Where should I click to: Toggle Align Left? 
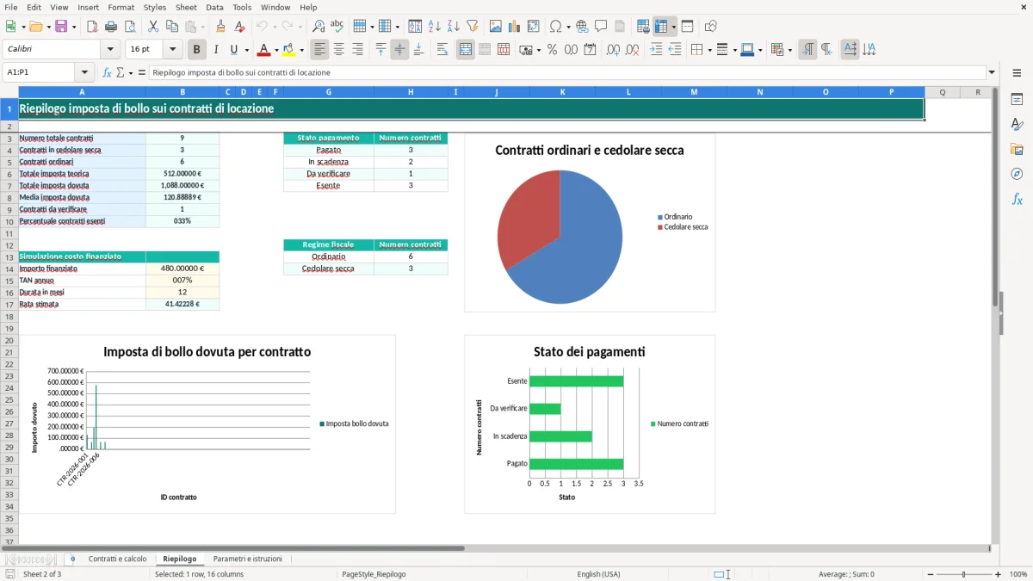point(319,49)
